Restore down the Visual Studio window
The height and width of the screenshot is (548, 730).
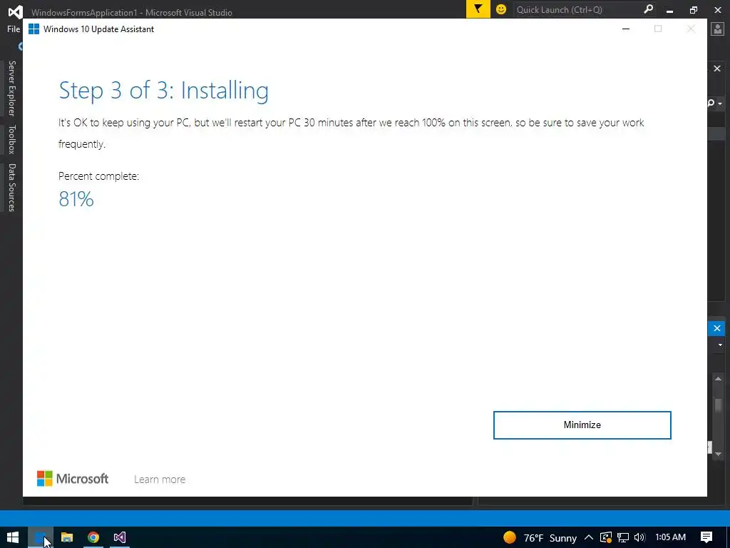(694, 10)
